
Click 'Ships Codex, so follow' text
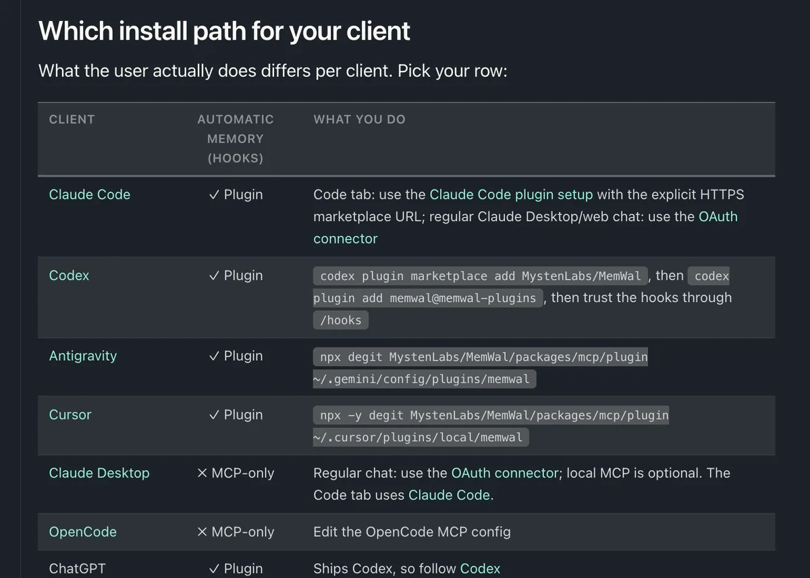click(385, 569)
